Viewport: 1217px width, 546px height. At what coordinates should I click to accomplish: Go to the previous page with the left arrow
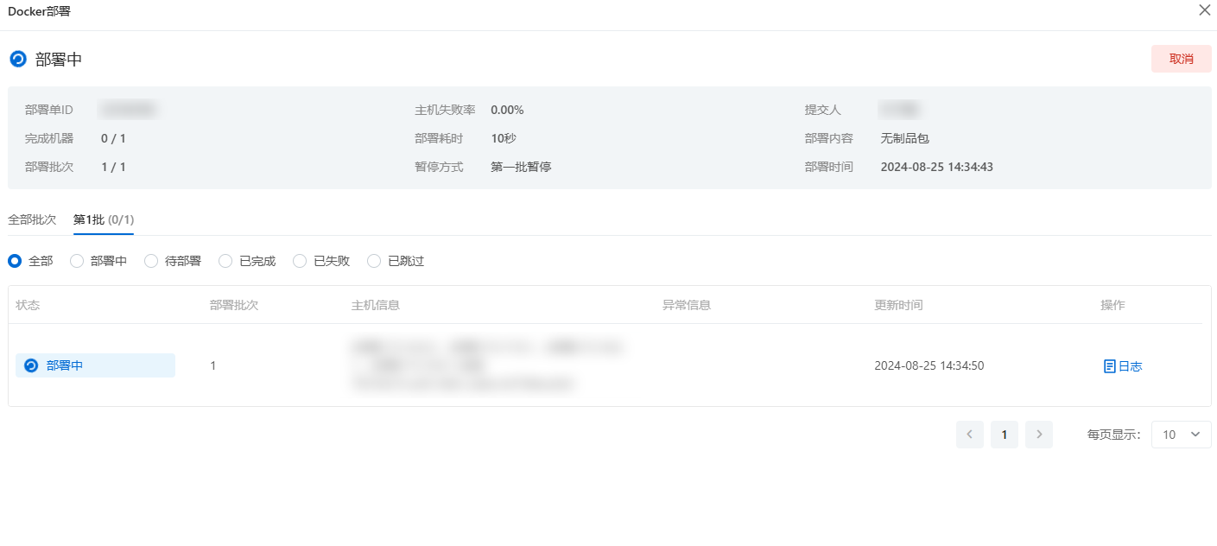coord(969,435)
